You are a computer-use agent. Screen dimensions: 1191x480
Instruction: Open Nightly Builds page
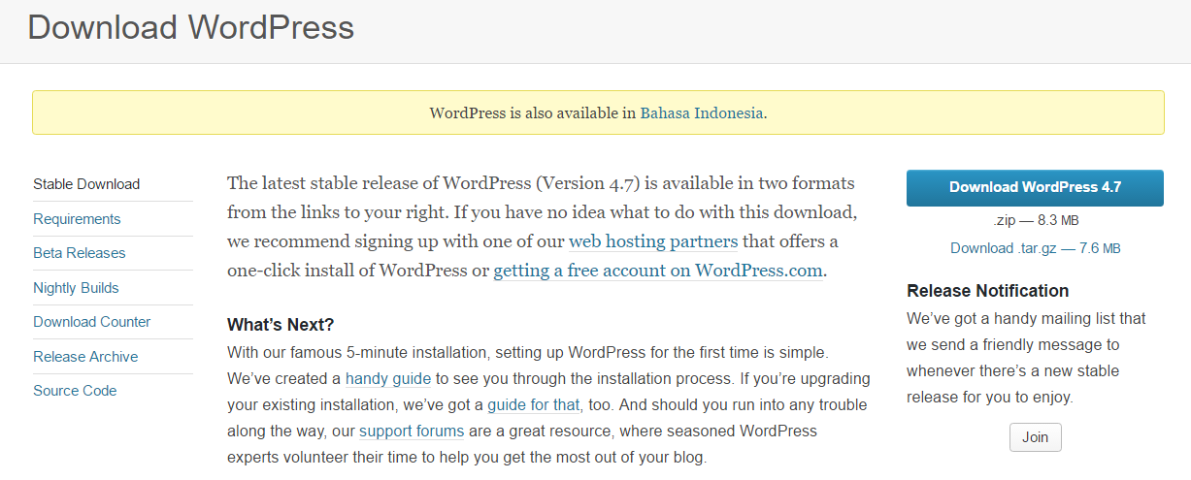(76, 288)
